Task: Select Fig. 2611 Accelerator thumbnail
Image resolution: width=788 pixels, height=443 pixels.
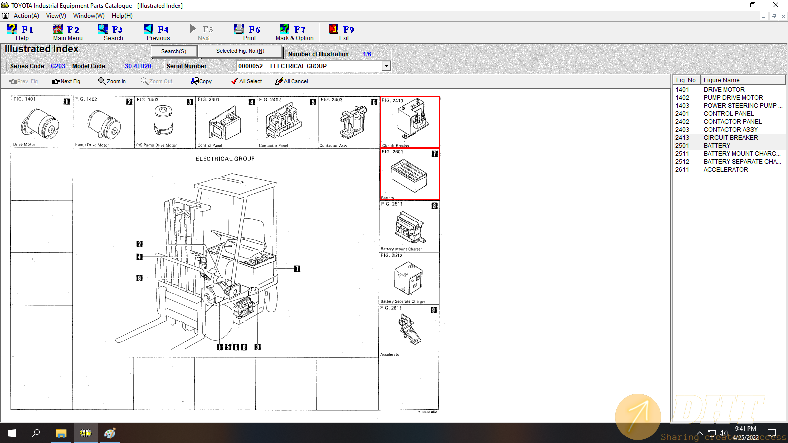Action: point(409,331)
